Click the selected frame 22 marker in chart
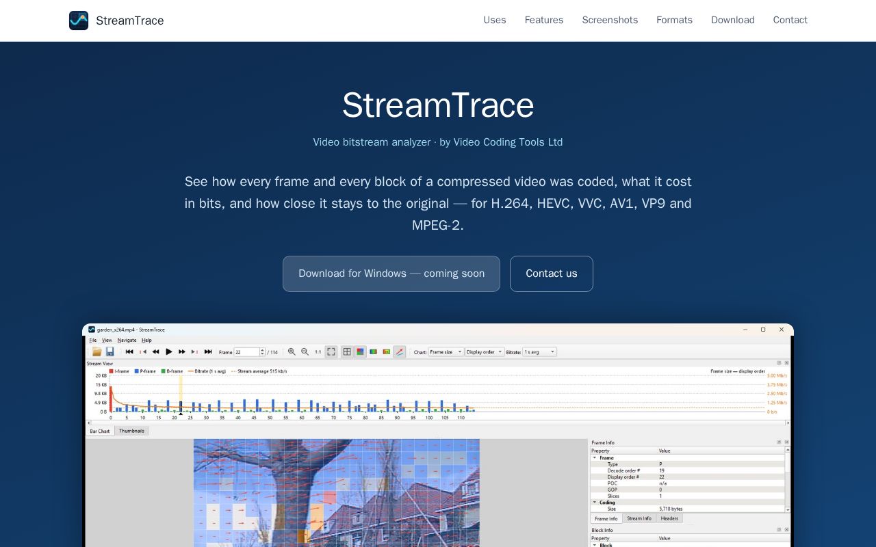This screenshot has width=876, height=547. [181, 407]
